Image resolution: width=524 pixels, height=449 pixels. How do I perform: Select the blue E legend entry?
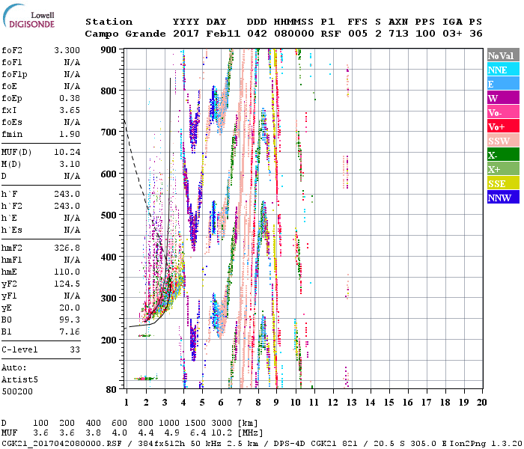click(x=502, y=84)
